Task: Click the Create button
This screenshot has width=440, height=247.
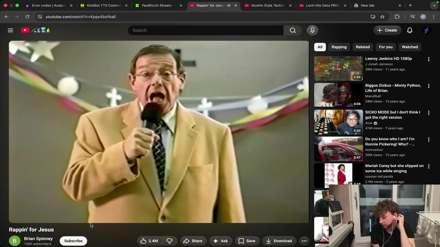Action: click(x=387, y=30)
